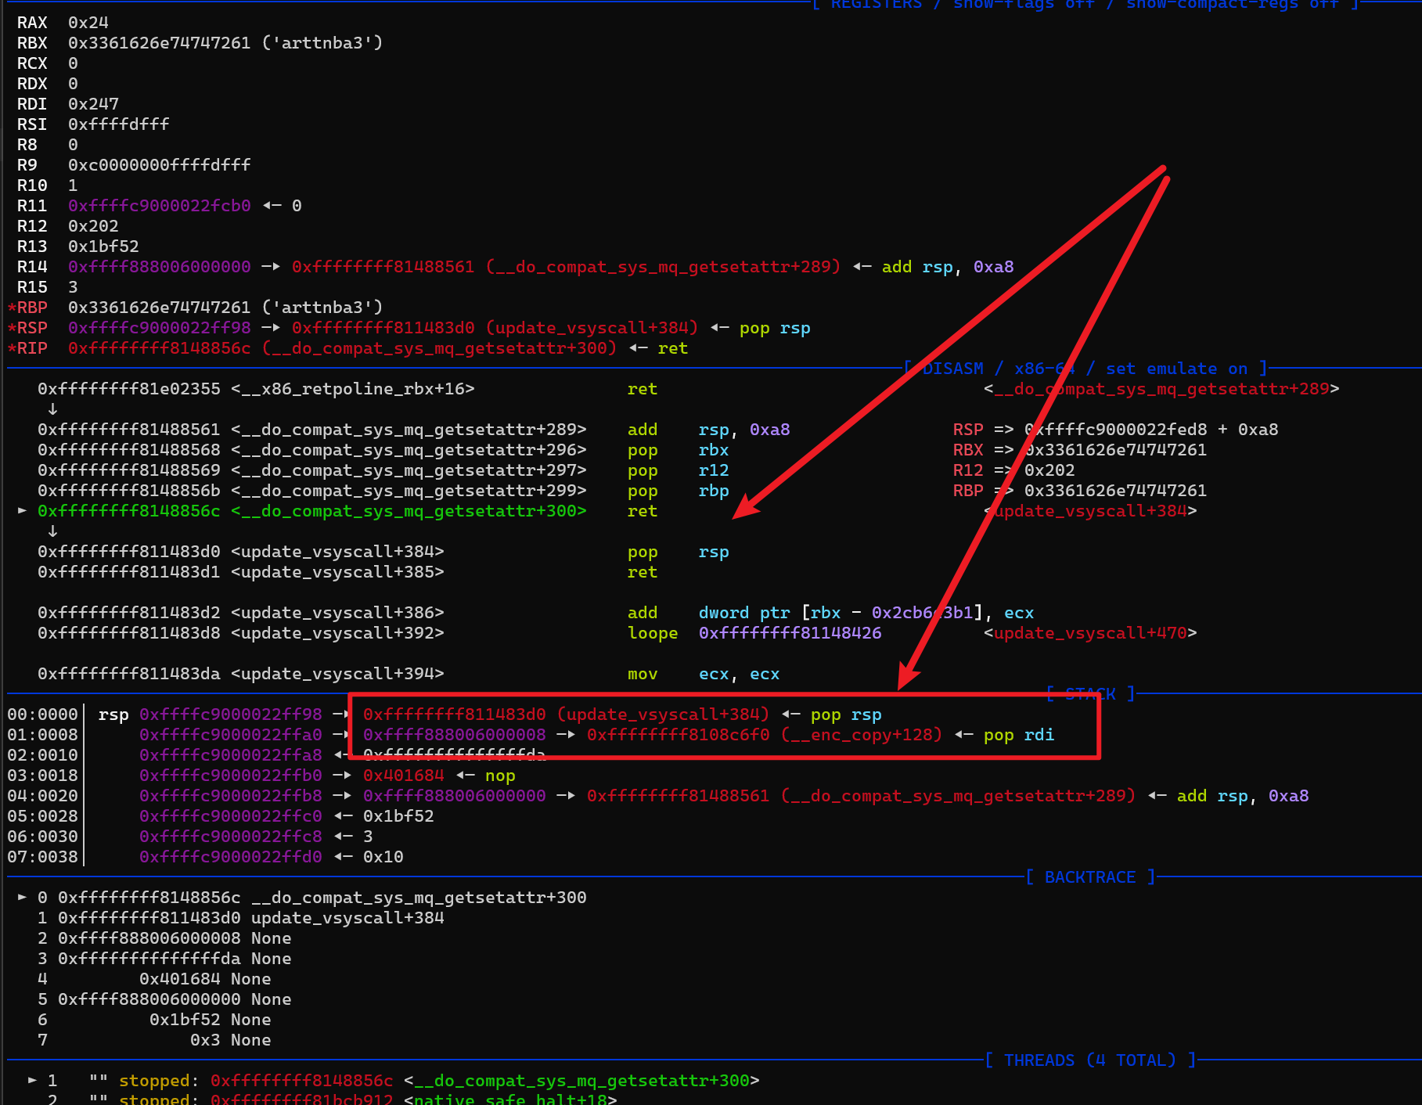Image resolution: width=1422 pixels, height=1105 pixels.
Task: Select the RBX value 0x3361626e74747261
Action: pyautogui.click(x=159, y=43)
